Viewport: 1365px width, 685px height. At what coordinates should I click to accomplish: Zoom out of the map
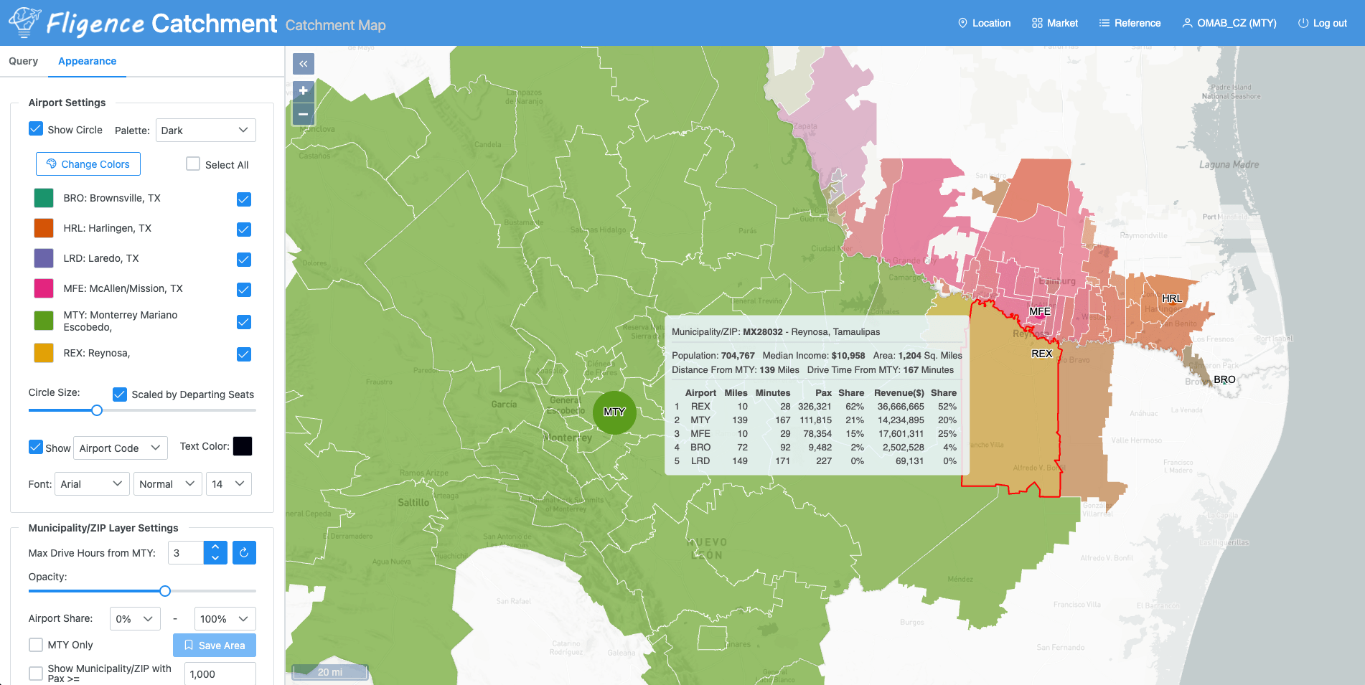[x=303, y=114]
